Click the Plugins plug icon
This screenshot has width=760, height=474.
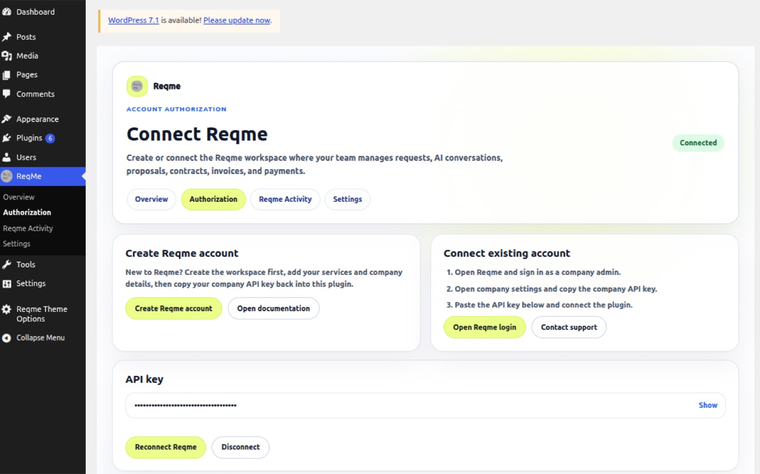7,138
